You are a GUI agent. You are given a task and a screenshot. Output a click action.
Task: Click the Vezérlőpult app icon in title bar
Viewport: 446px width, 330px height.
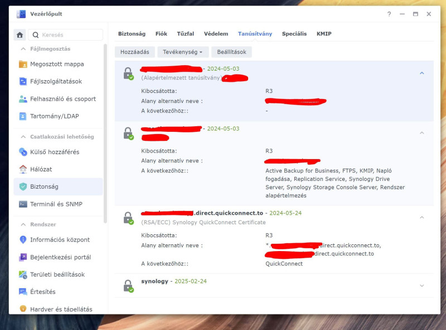21,14
